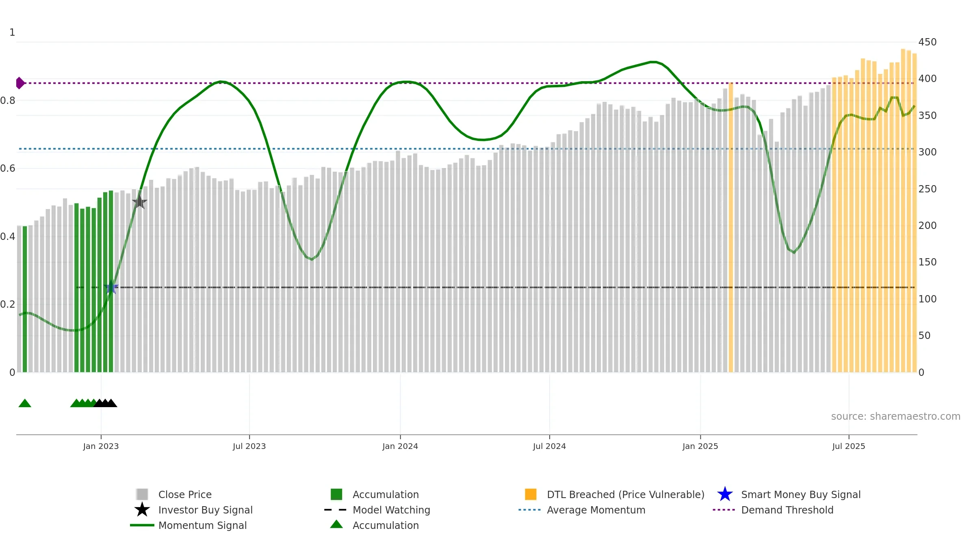Toggle the Close Price legend entry
Screen dimensions: 975x548
[x=185, y=494]
